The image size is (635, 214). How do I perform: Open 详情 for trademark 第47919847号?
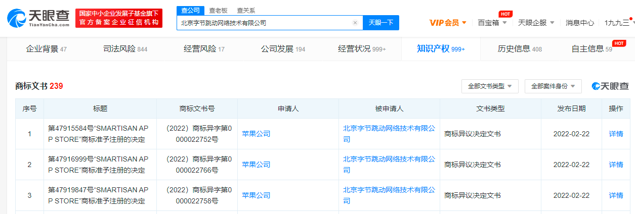click(616, 195)
